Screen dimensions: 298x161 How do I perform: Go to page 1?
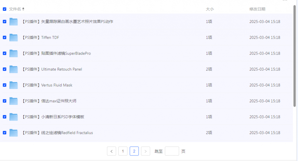[123, 151]
